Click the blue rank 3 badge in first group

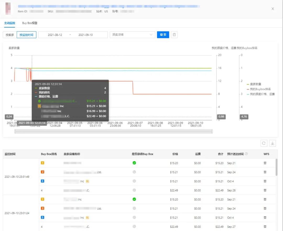(42, 181)
